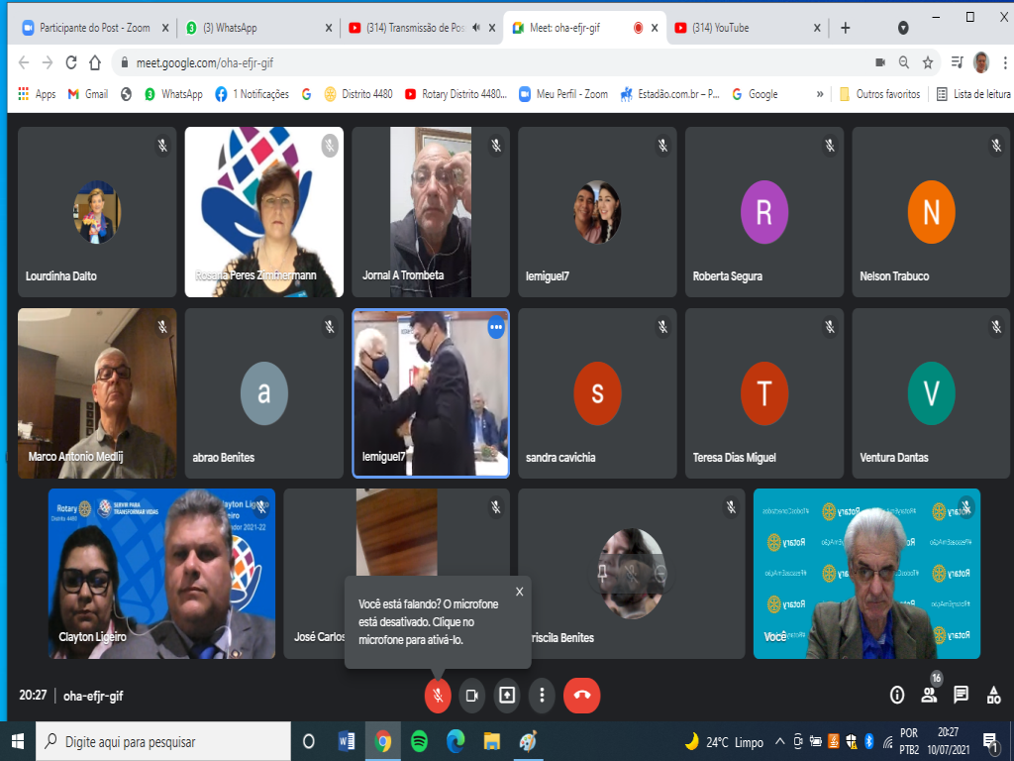Turn off the camera in Meet

pyautogui.click(x=472, y=695)
